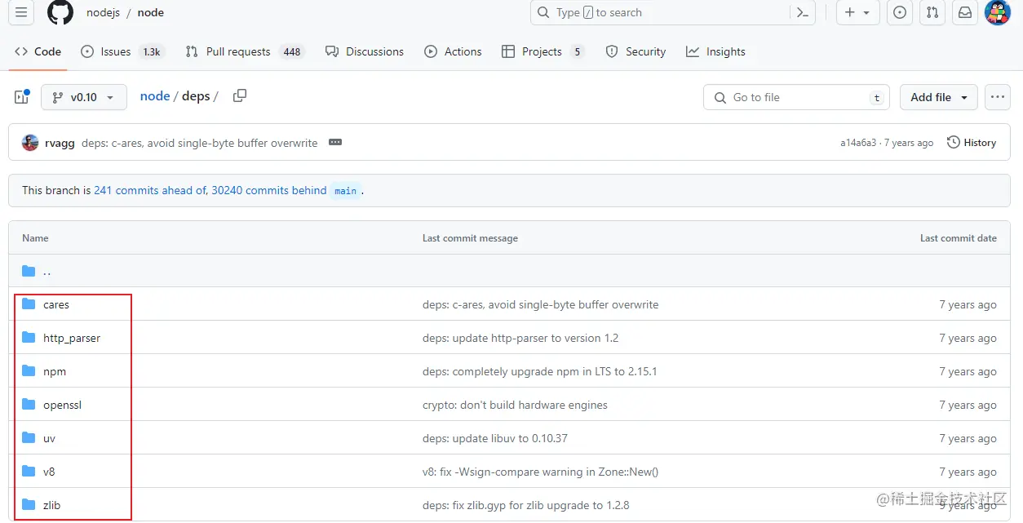Navigate to node root breadcrumb

[155, 96]
